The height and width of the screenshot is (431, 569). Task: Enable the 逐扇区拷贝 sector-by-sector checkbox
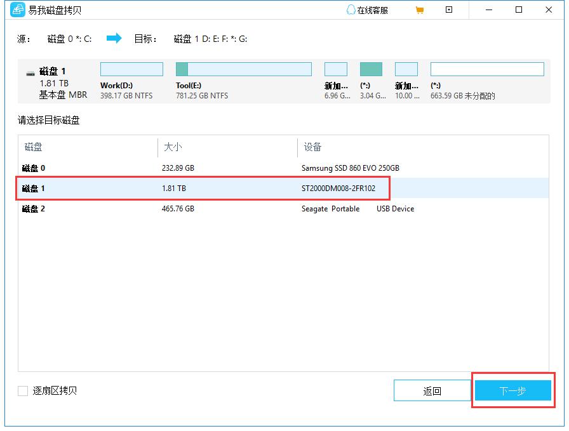pyautogui.click(x=22, y=392)
